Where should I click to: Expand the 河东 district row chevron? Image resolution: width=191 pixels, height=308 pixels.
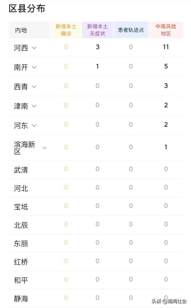point(34,125)
